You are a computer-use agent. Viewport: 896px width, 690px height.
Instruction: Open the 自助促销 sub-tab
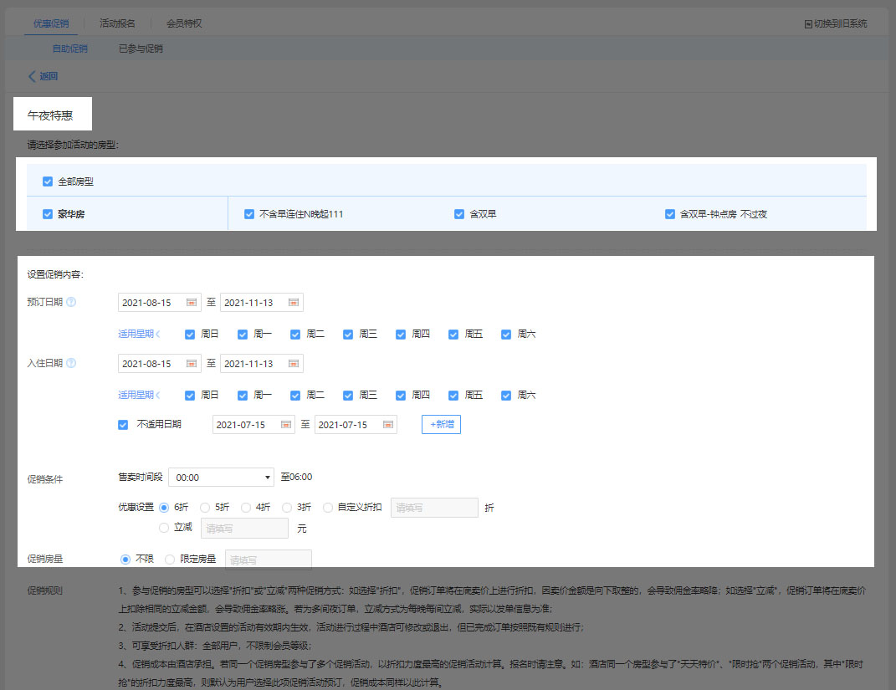69,49
